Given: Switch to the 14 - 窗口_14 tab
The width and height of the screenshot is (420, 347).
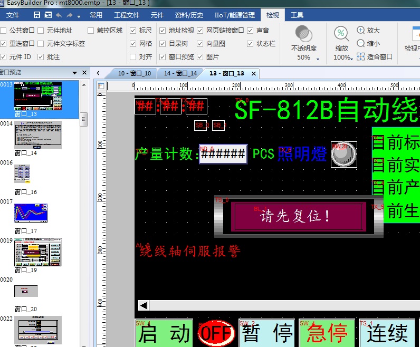Looking at the screenshot, I should 180,73.
